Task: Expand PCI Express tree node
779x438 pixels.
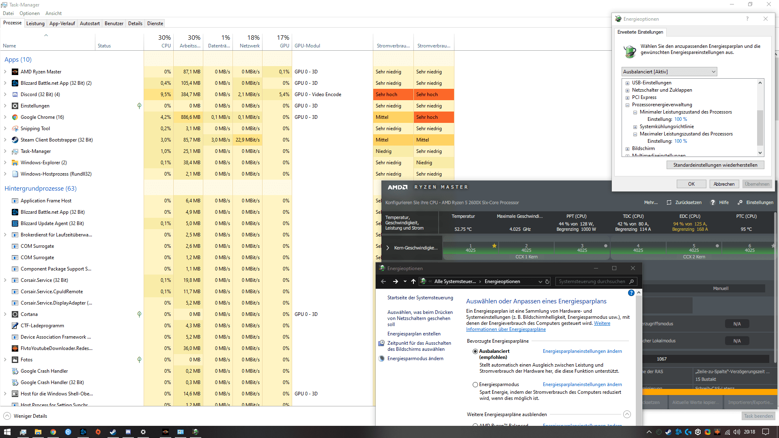Action: tap(627, 98)
